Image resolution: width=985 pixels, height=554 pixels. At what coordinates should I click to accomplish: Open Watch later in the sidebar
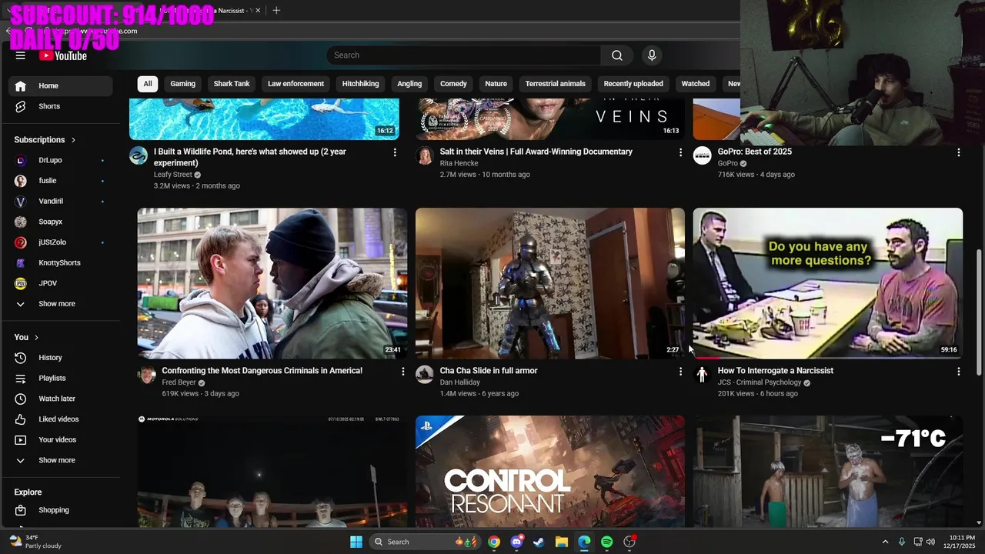tap(60, 399)
